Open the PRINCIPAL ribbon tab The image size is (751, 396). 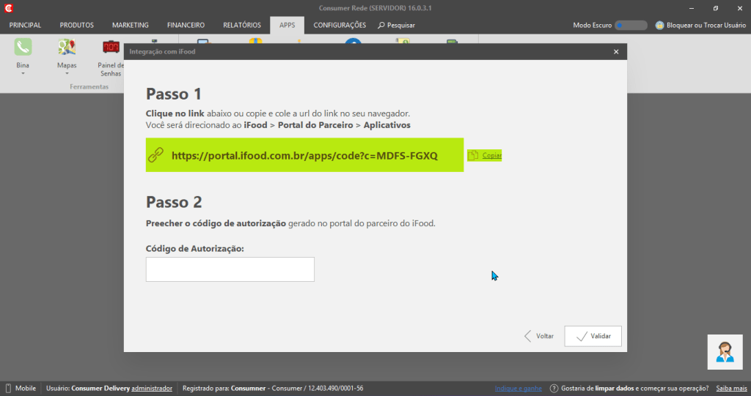(x=25, y=25)
